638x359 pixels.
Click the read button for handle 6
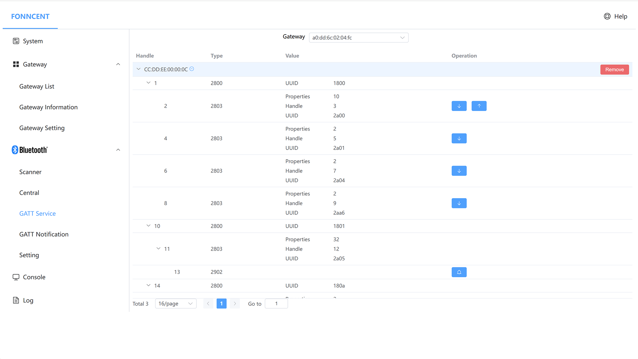coord(459,171)
